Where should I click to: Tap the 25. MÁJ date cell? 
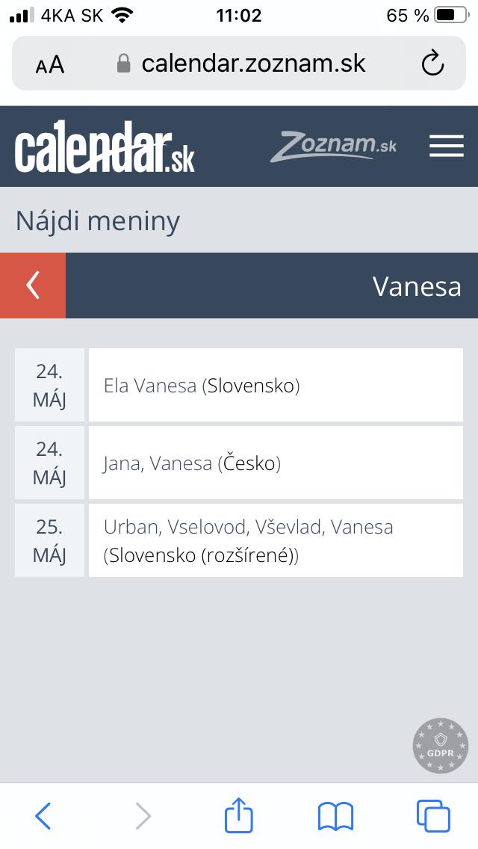49,541
